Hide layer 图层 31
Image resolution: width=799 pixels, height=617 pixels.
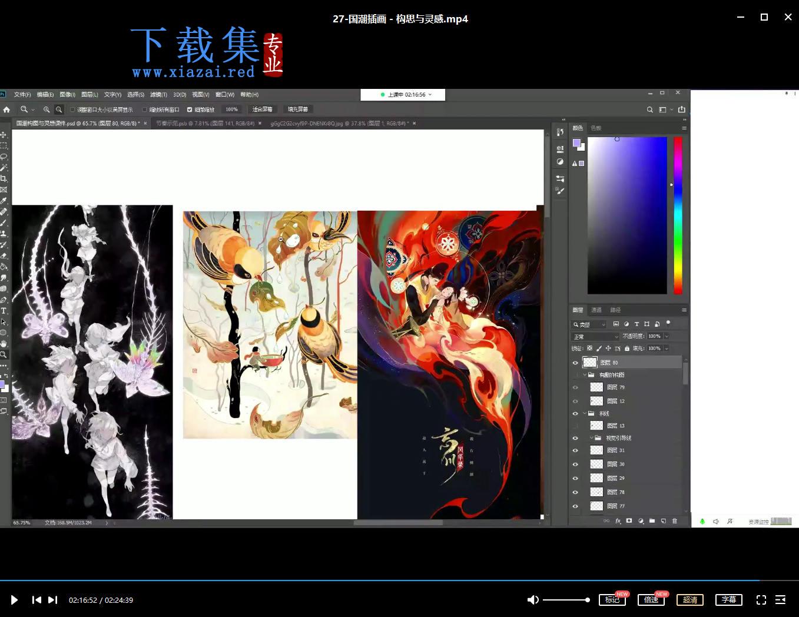coord(575,450)
